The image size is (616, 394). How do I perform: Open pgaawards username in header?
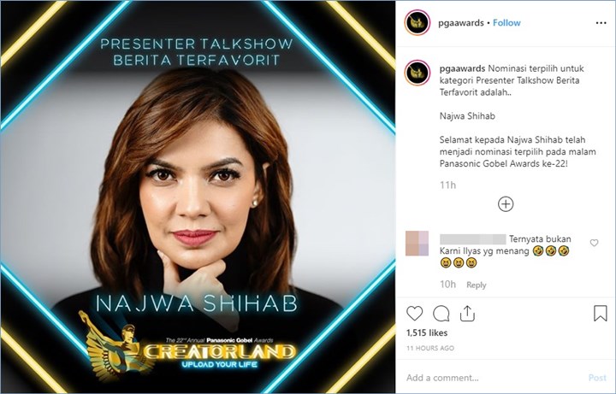coord(461,23)
